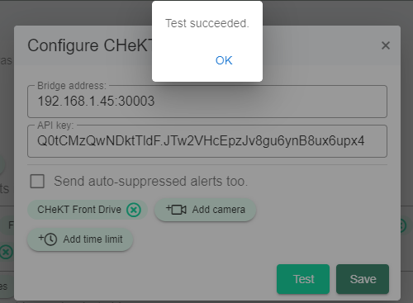Screen dimensions: 413x303
Task: Click the Configure CHeKT dialog title
Action: [90, 45]
